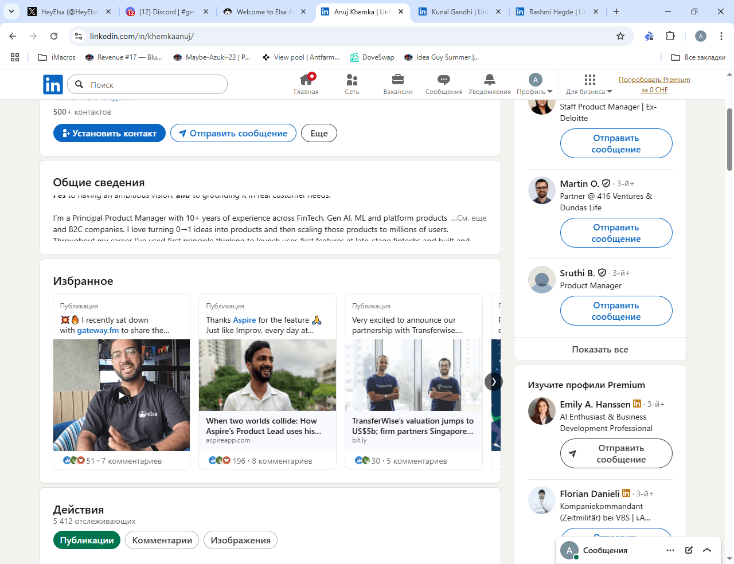Click the page vertical scrollbar
This screenshot has width=734, height=564.
729,139
